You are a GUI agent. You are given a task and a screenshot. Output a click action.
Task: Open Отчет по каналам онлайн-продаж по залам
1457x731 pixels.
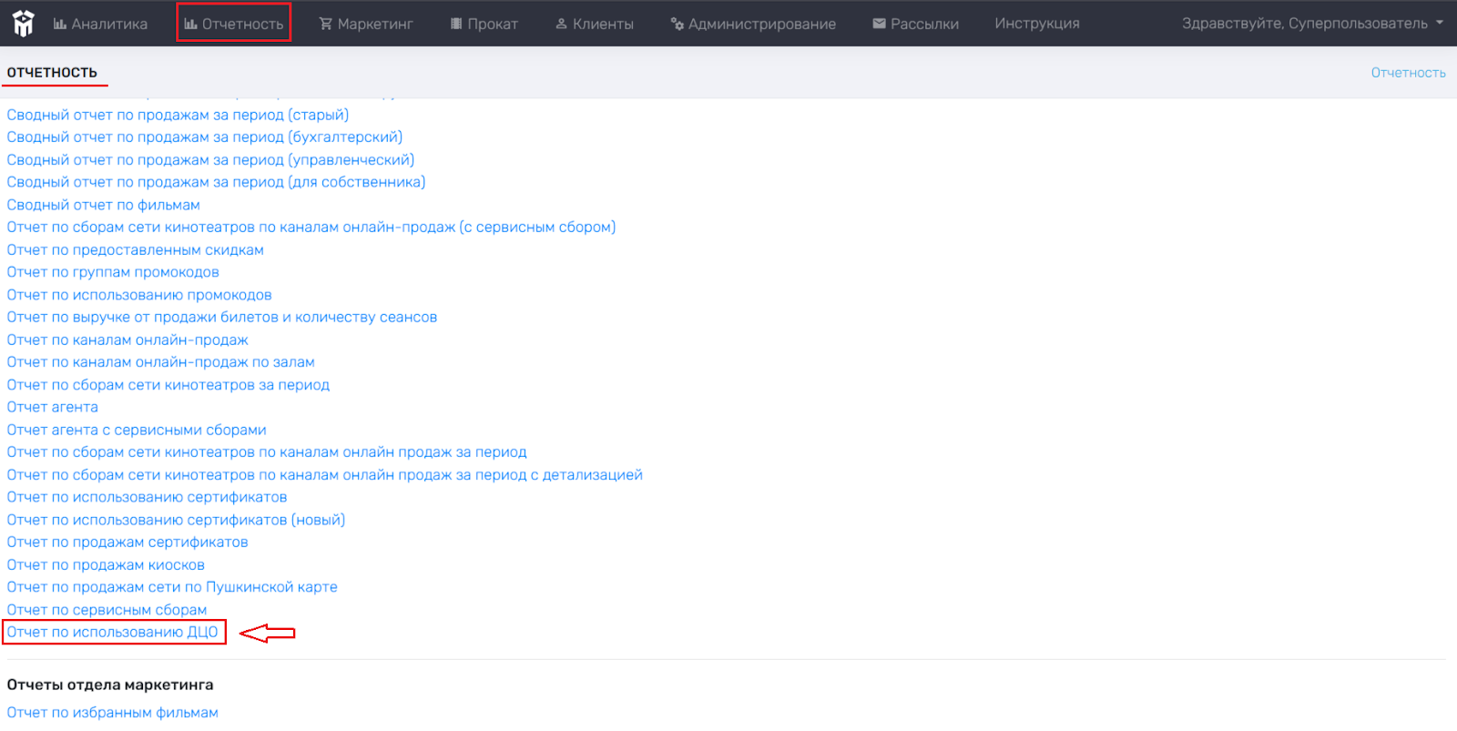click(x=161, y=362)
